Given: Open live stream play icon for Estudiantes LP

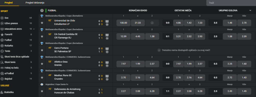Looking at the screenshot, I should (x=107, y=25).
